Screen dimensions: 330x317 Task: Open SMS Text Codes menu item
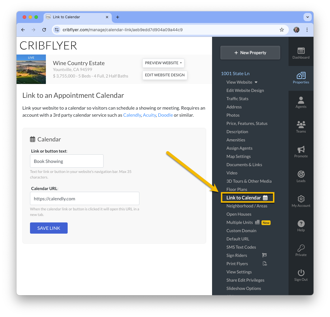(241, 247)
